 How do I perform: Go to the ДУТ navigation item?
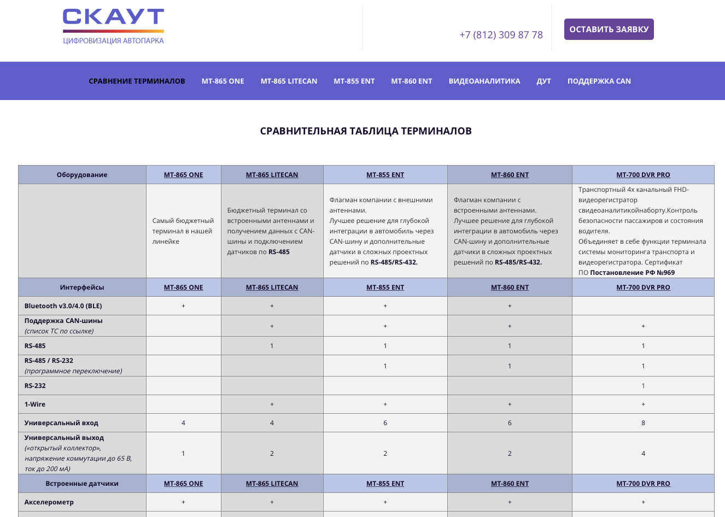coord(543,81)
